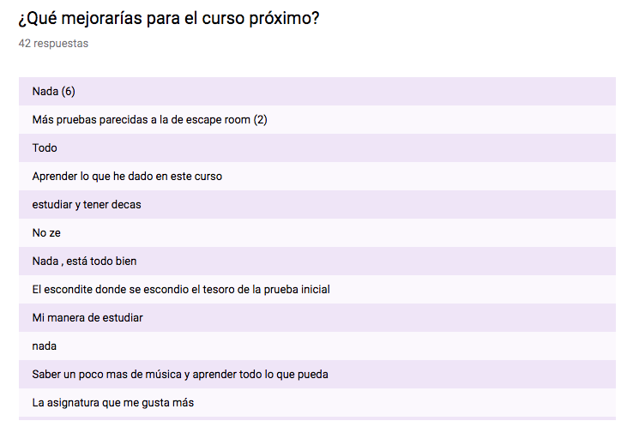Click the '(2)' count after escape room

click(x=260, y=120)
